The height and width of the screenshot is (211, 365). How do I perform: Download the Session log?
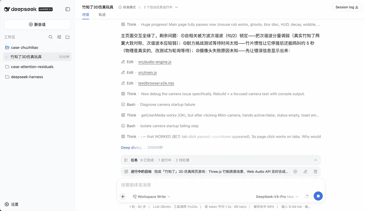pos(347,7)
